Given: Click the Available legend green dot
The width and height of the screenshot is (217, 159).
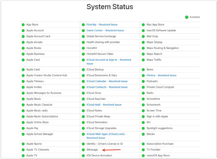Looking at the screenshot, I should 187,17.
